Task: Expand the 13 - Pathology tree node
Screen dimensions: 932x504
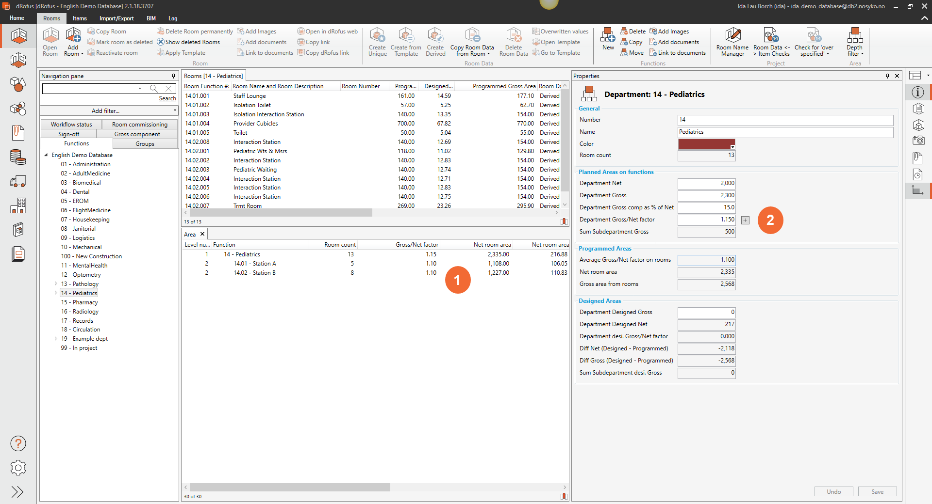Action: coord(56,284)
